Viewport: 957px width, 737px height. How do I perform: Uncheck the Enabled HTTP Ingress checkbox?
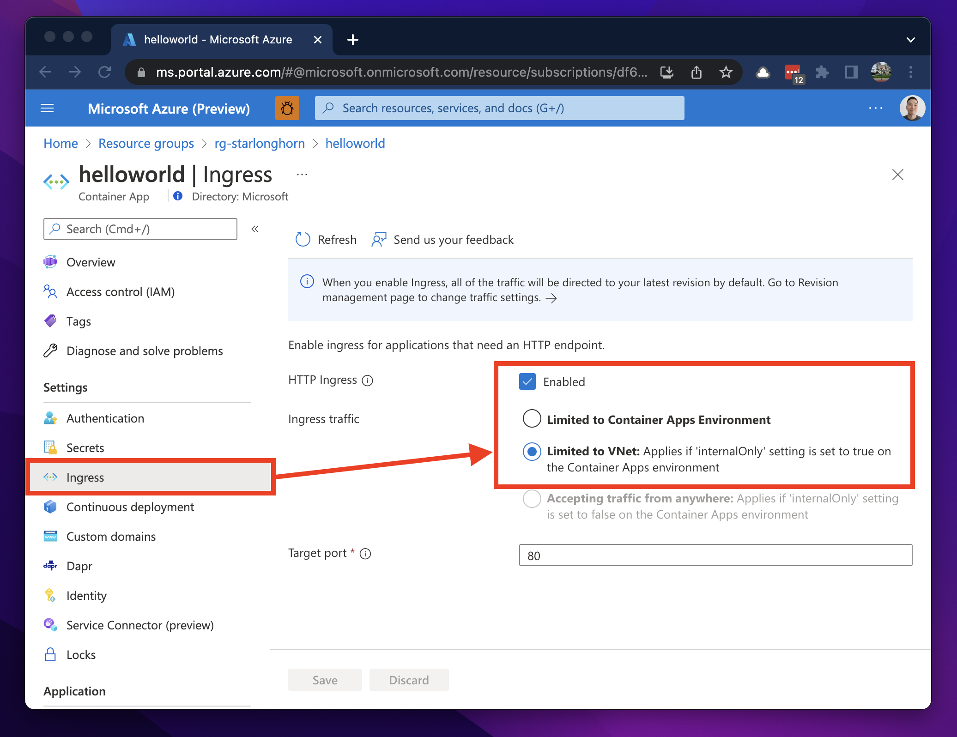coord(527,382)
